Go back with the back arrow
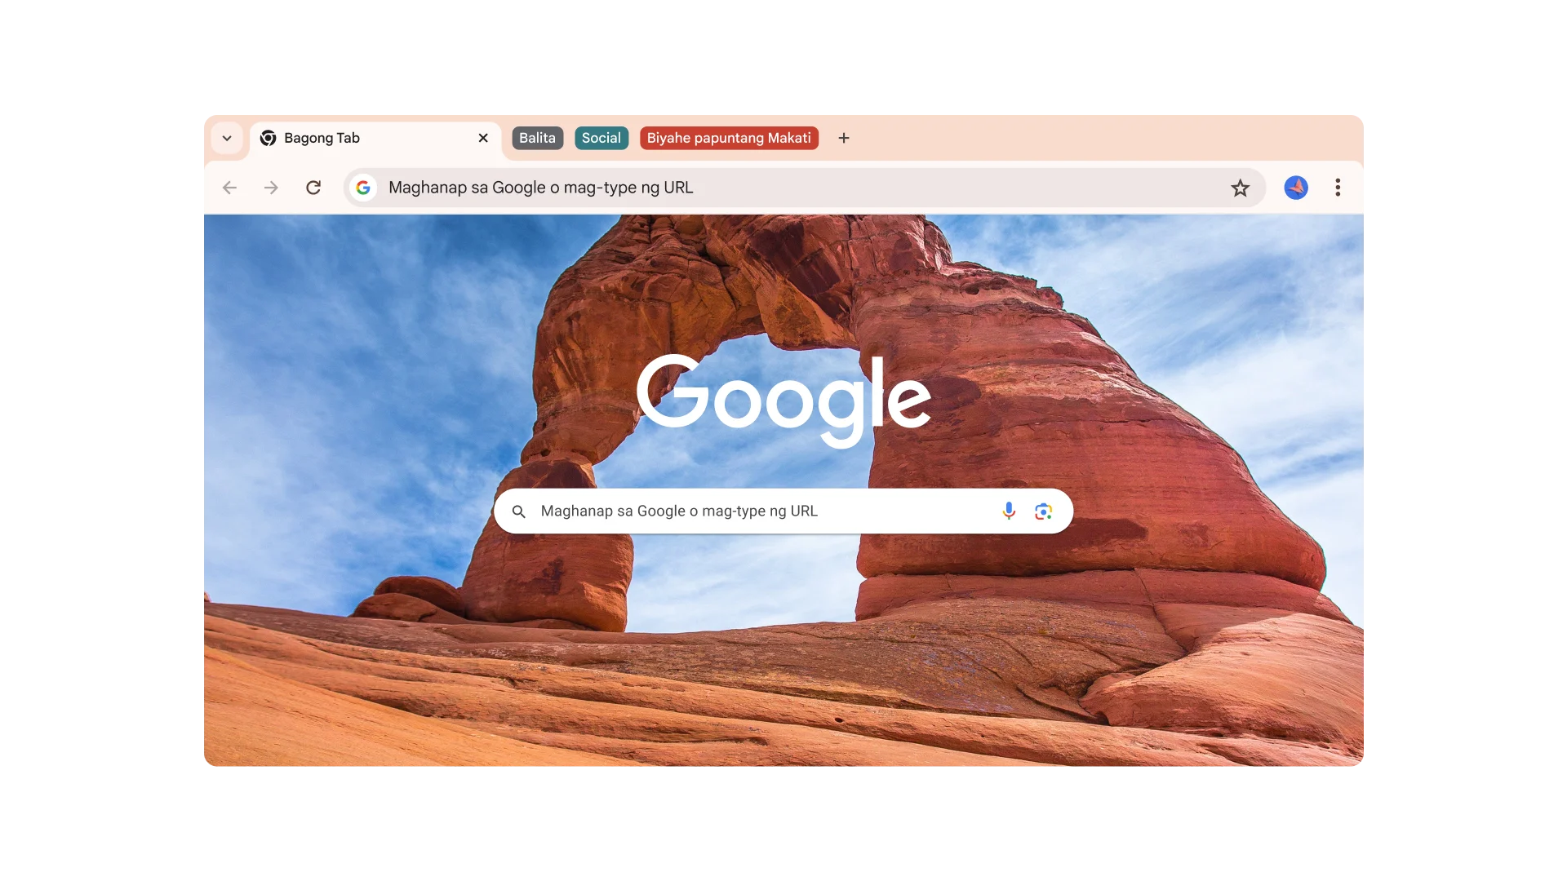The image size is (1567, 881). [x=229, y=188]
